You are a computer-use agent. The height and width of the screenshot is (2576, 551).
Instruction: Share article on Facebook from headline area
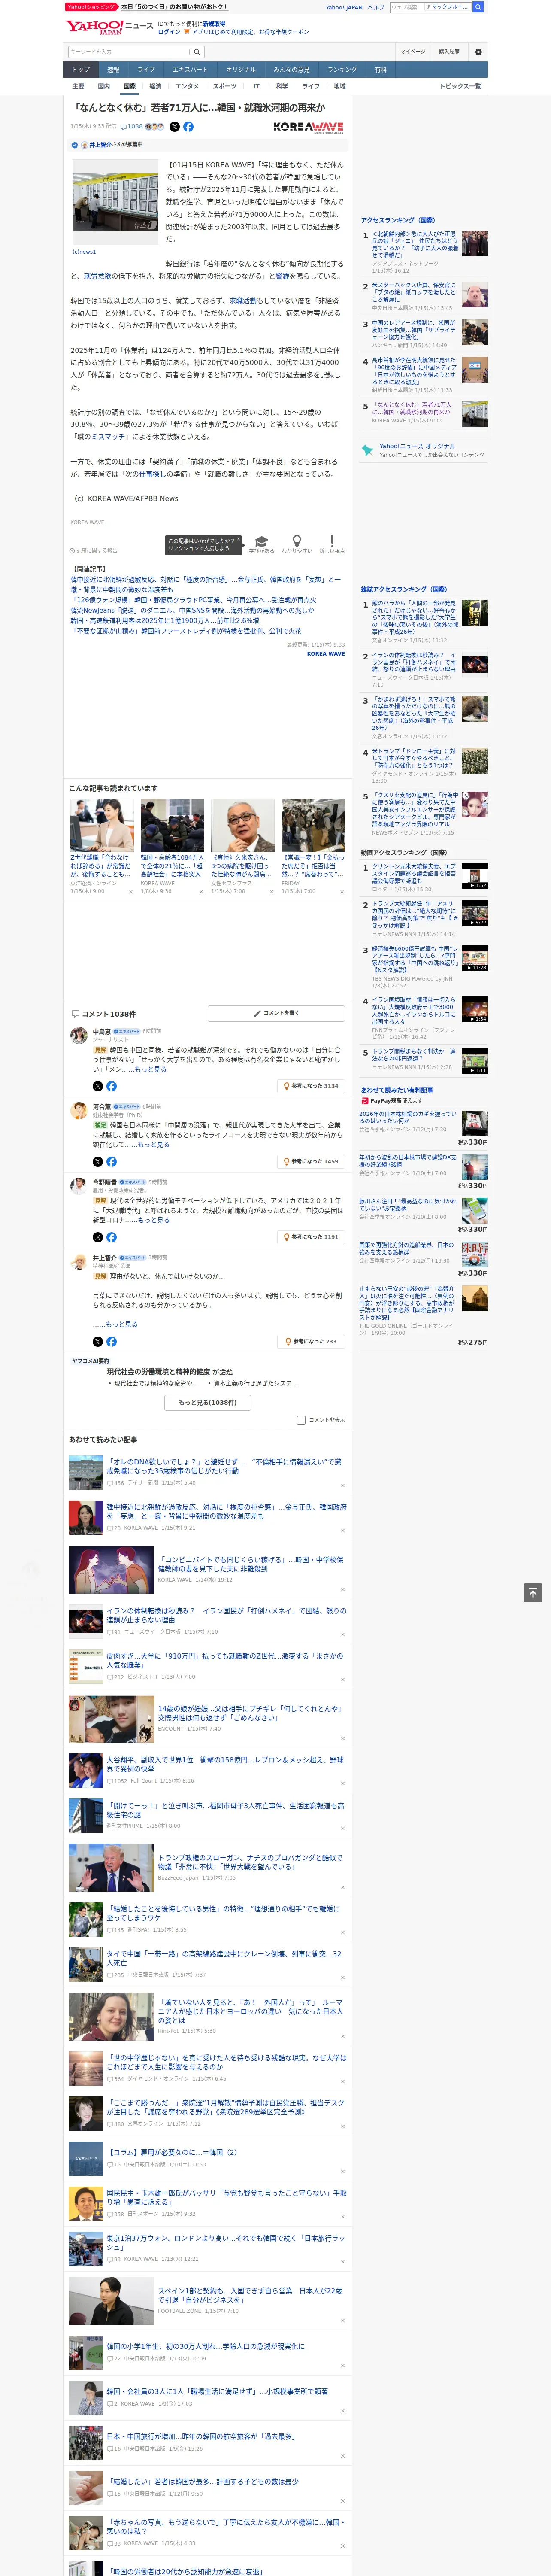click(x=188, y=127)
